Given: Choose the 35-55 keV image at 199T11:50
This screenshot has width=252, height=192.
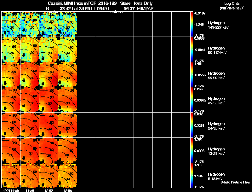Looking at the screenshot, I should click(x=11, y=100).
